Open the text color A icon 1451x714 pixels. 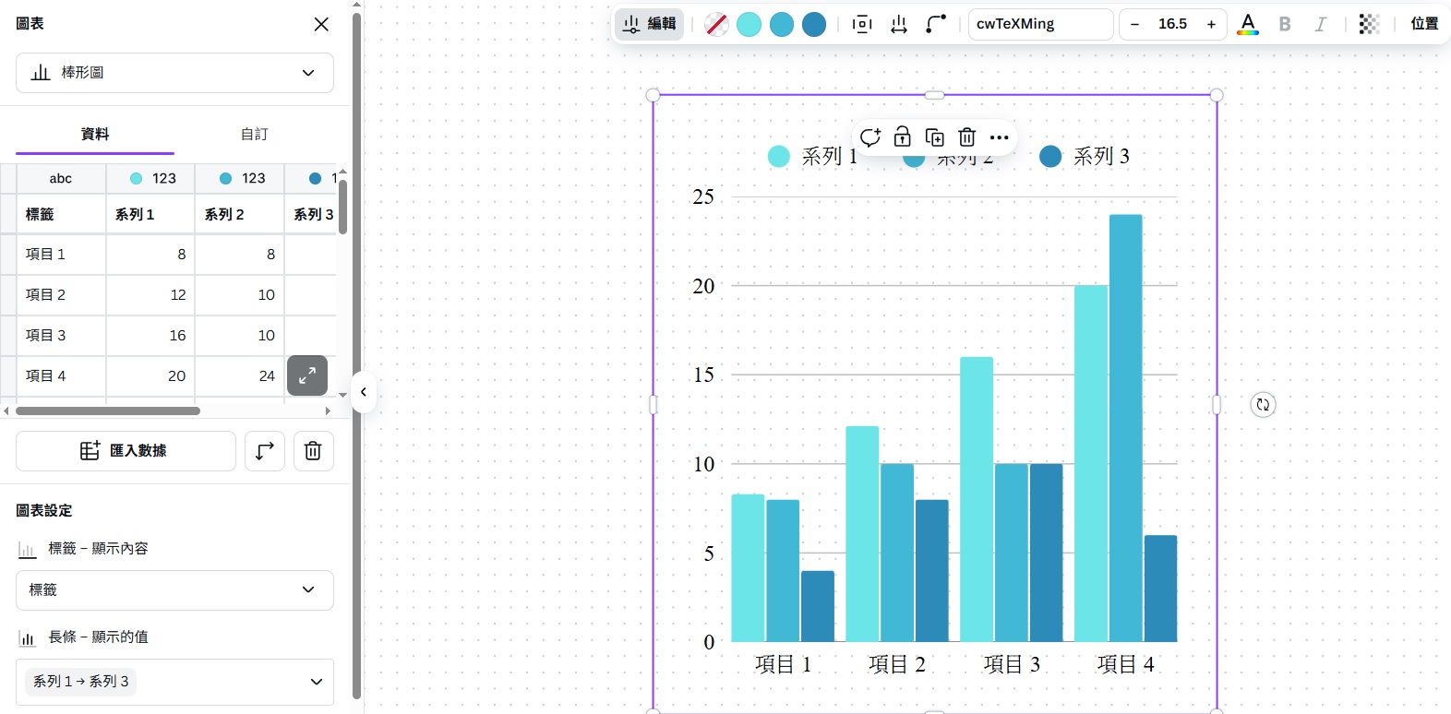click(x=1248, y=24)
